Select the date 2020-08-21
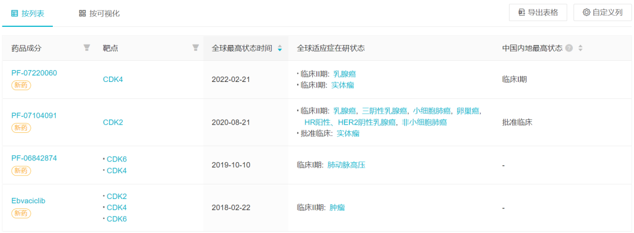The height and width of the screenshot is (233, 634). (231, 122)
